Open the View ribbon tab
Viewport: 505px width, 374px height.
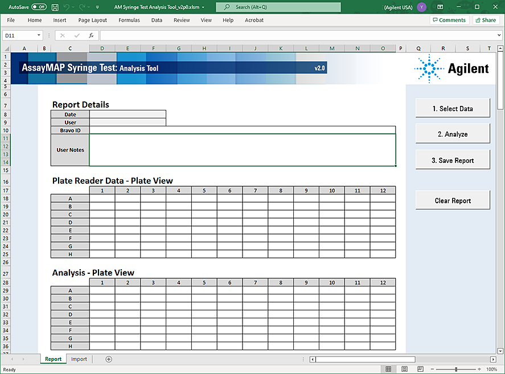(206, 20)
